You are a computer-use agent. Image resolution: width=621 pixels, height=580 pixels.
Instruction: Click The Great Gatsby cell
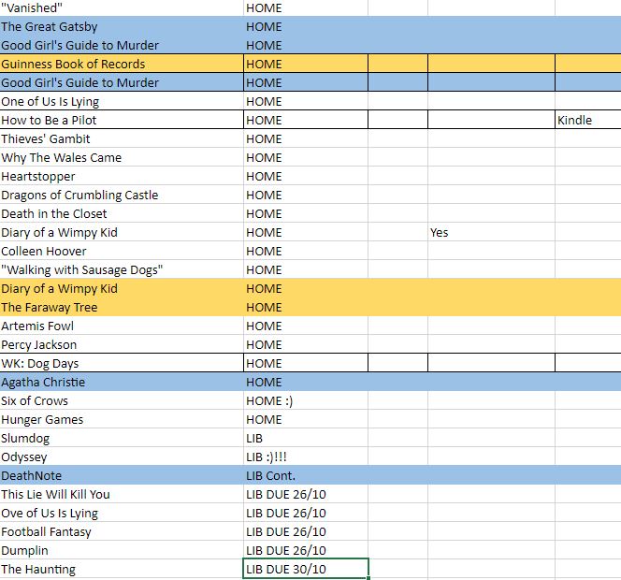(x=122, y=26)
